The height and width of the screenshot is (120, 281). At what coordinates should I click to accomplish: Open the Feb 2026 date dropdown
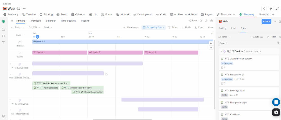click(34, 27)
